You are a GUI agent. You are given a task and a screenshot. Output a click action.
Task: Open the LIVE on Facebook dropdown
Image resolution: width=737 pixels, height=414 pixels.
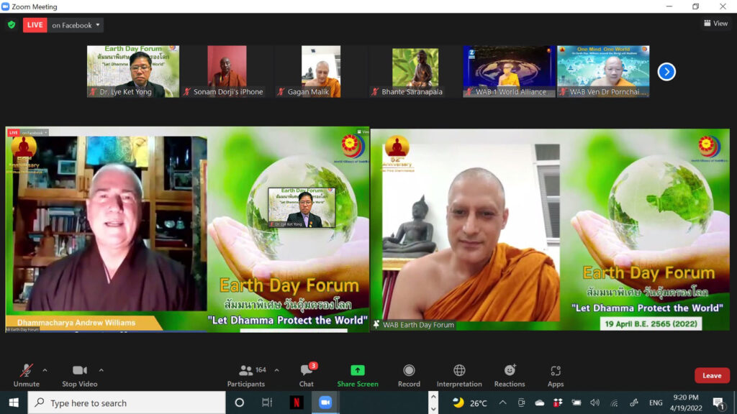[x=63, y=25]
